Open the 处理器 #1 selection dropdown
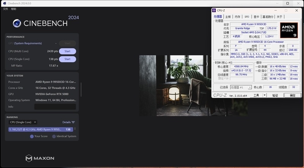The width and height of the screenshot is (304, 168). tap(241, 87)
